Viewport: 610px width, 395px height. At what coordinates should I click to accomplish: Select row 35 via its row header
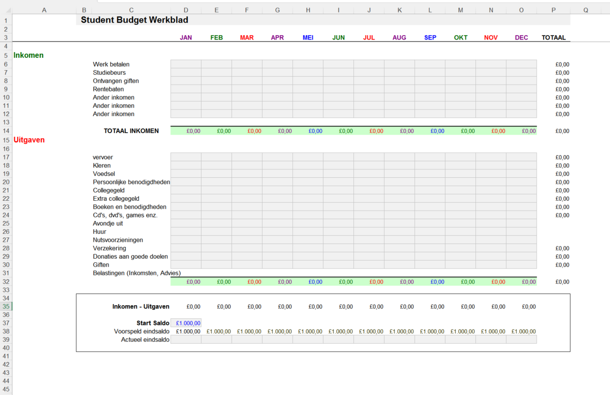[6, 307]
